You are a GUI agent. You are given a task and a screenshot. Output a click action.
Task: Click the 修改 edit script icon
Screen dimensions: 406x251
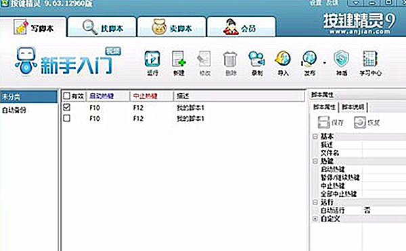pyautogui.click(x=204, y=63)
